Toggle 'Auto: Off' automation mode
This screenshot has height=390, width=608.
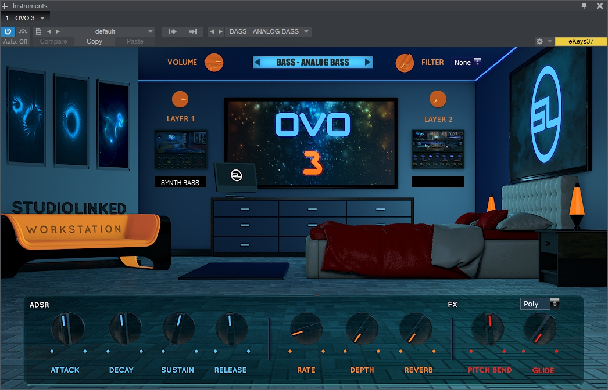[16, 41]
